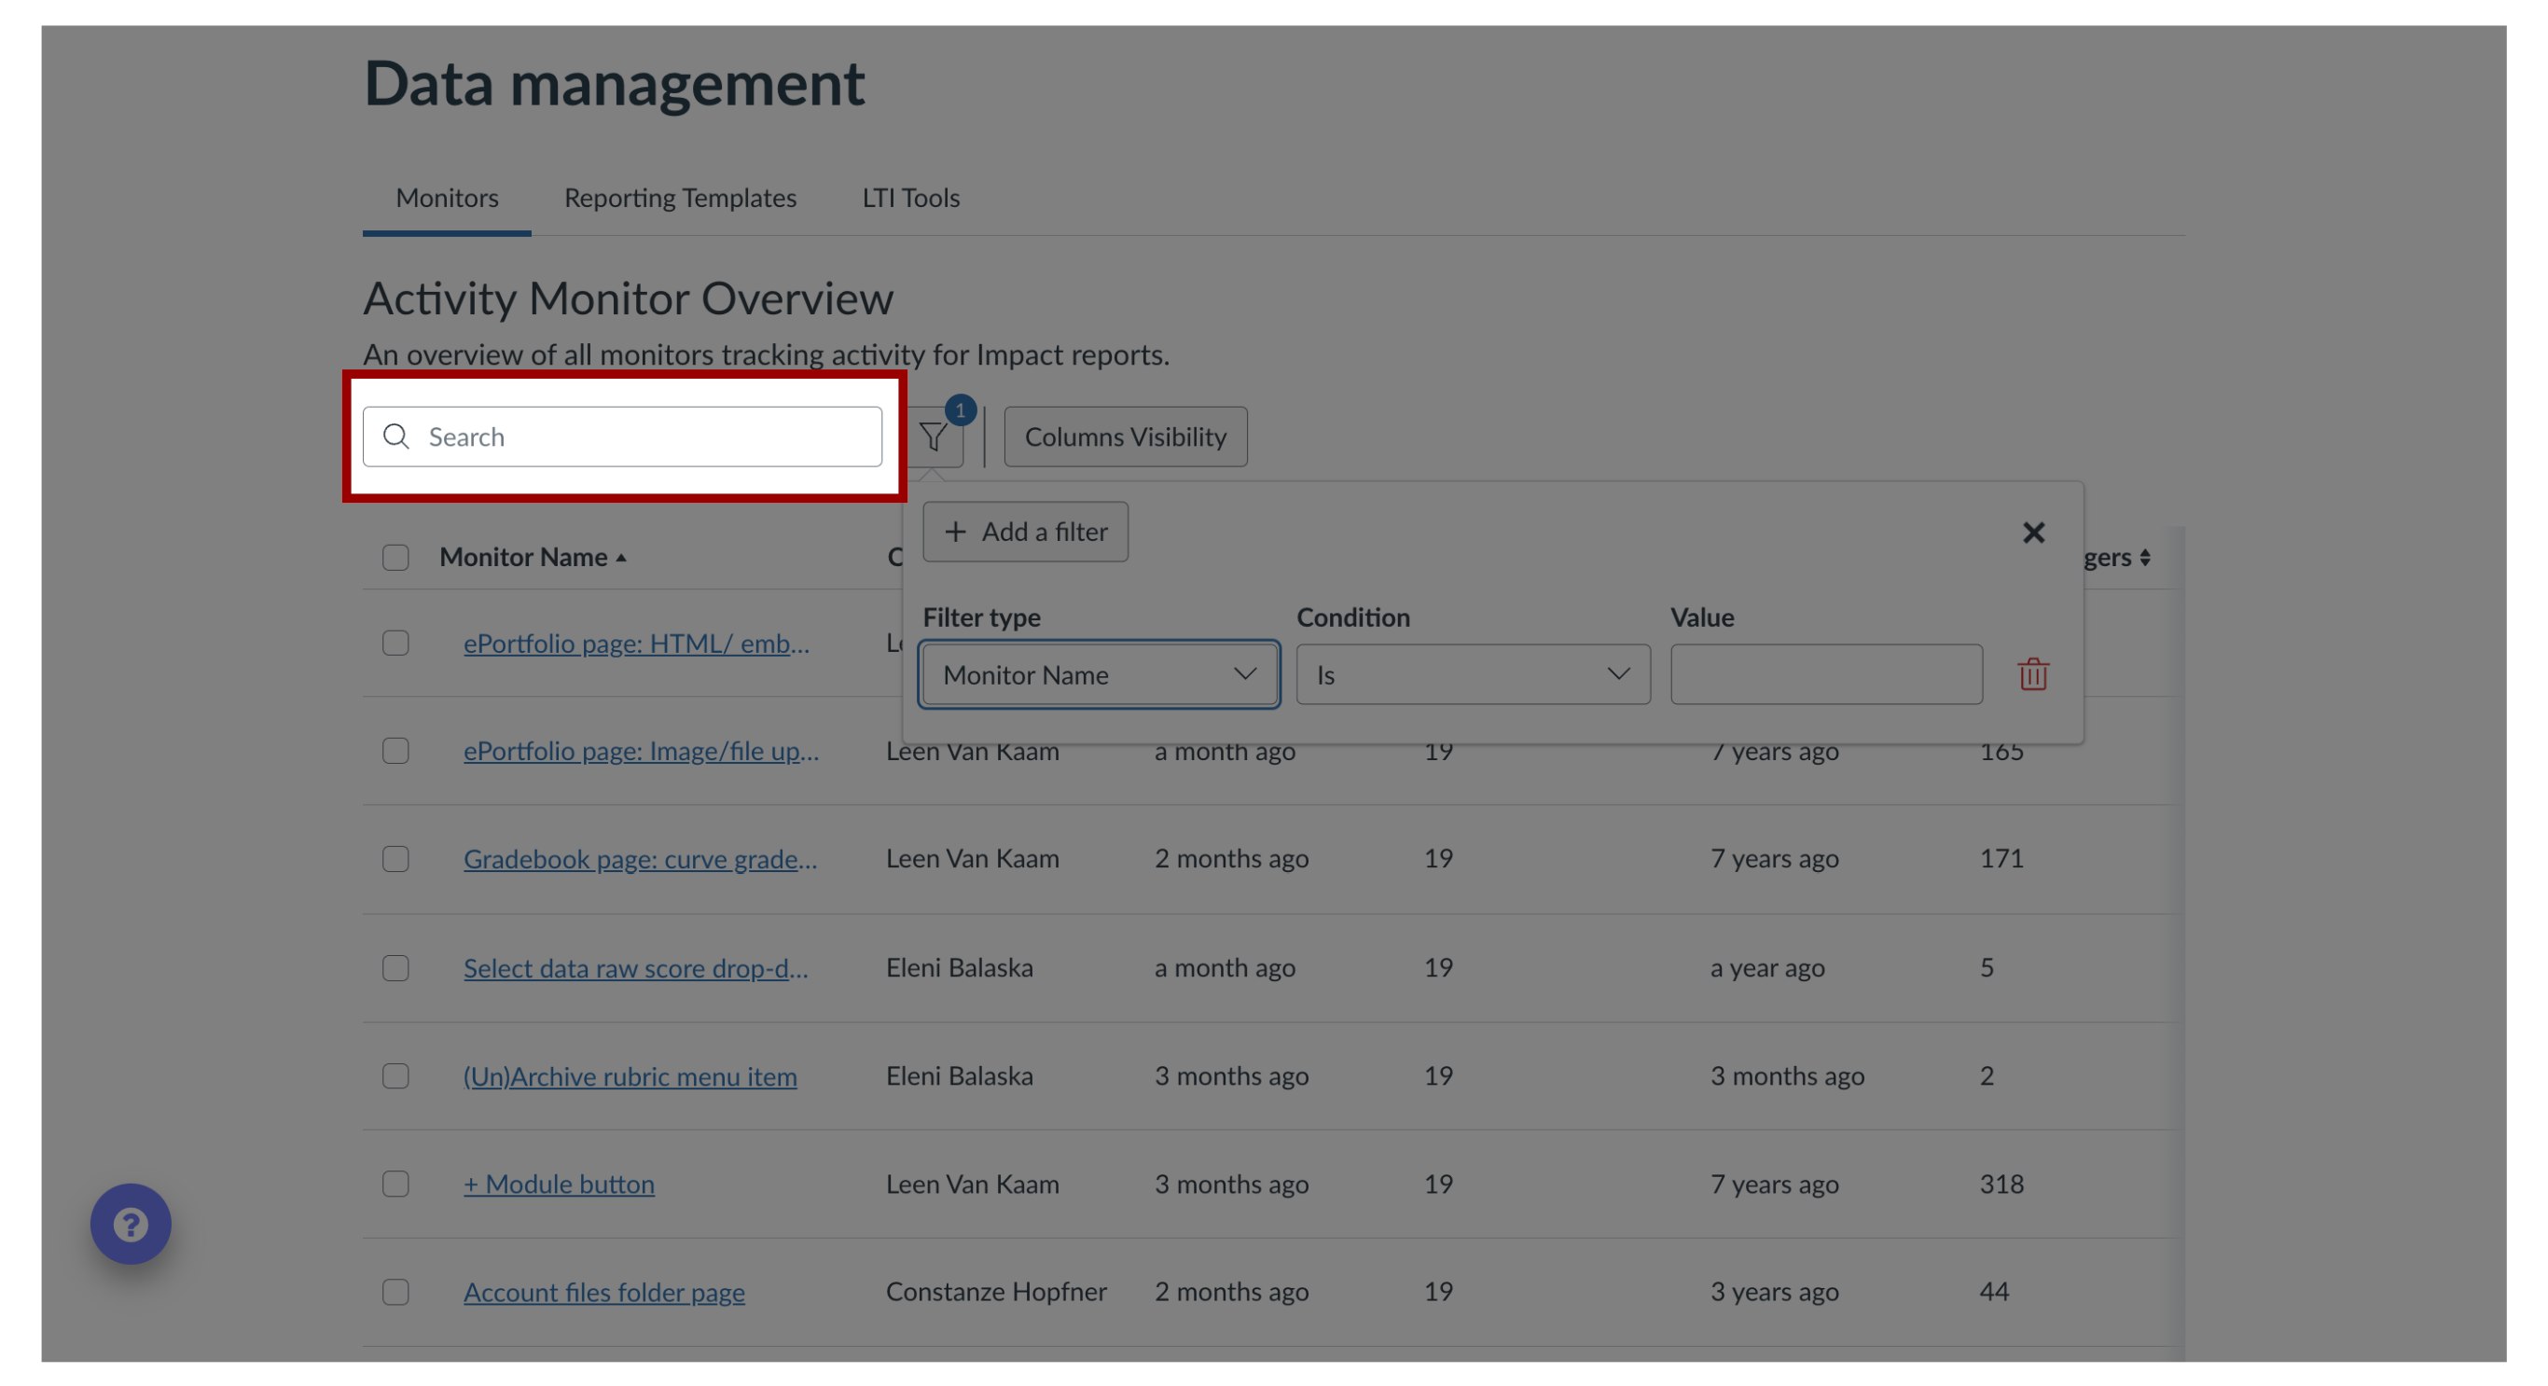Screen dimensions: 2548x1386
Task: Check the Gradebook page: curve grade... row
Action: pos(395,859)
